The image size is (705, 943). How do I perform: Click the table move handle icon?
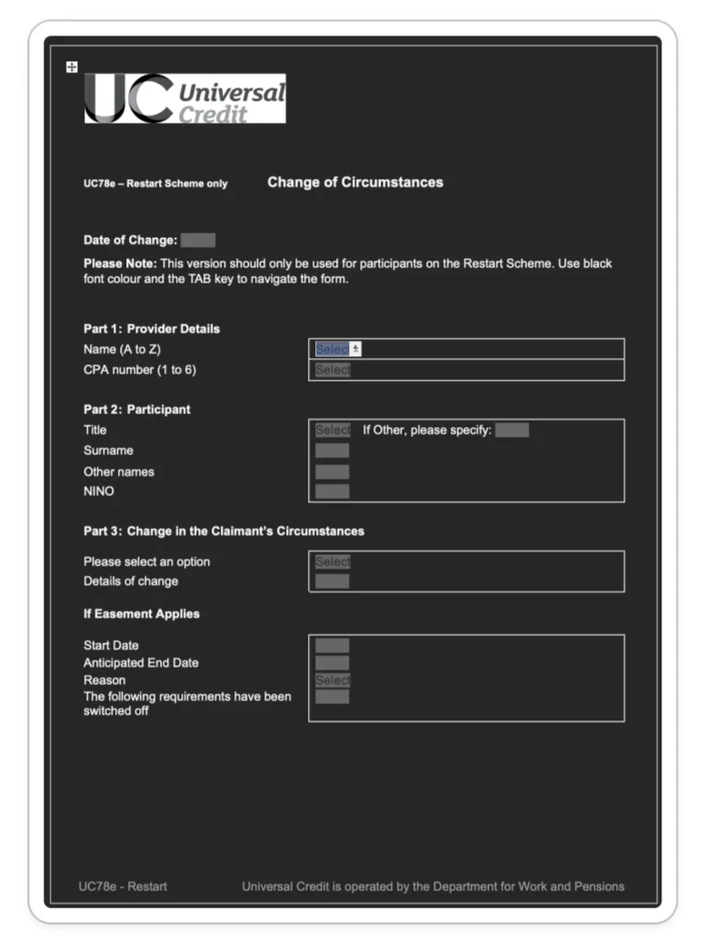point(72,66)
